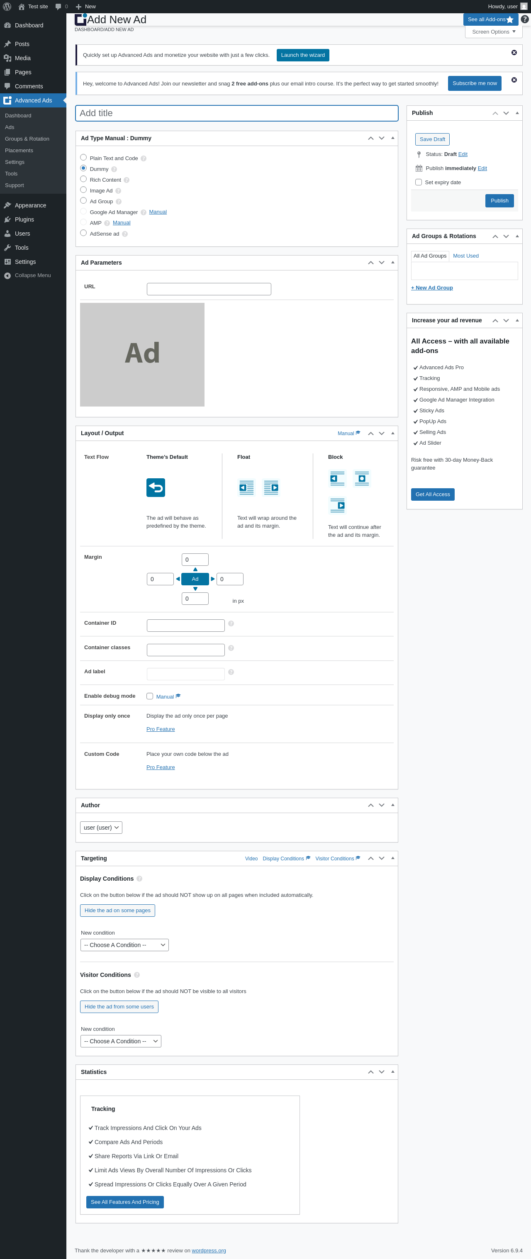The height and width of the screenshot is (1259, 531).
Task: Click the top margin value field
Action: coord(195,560)
